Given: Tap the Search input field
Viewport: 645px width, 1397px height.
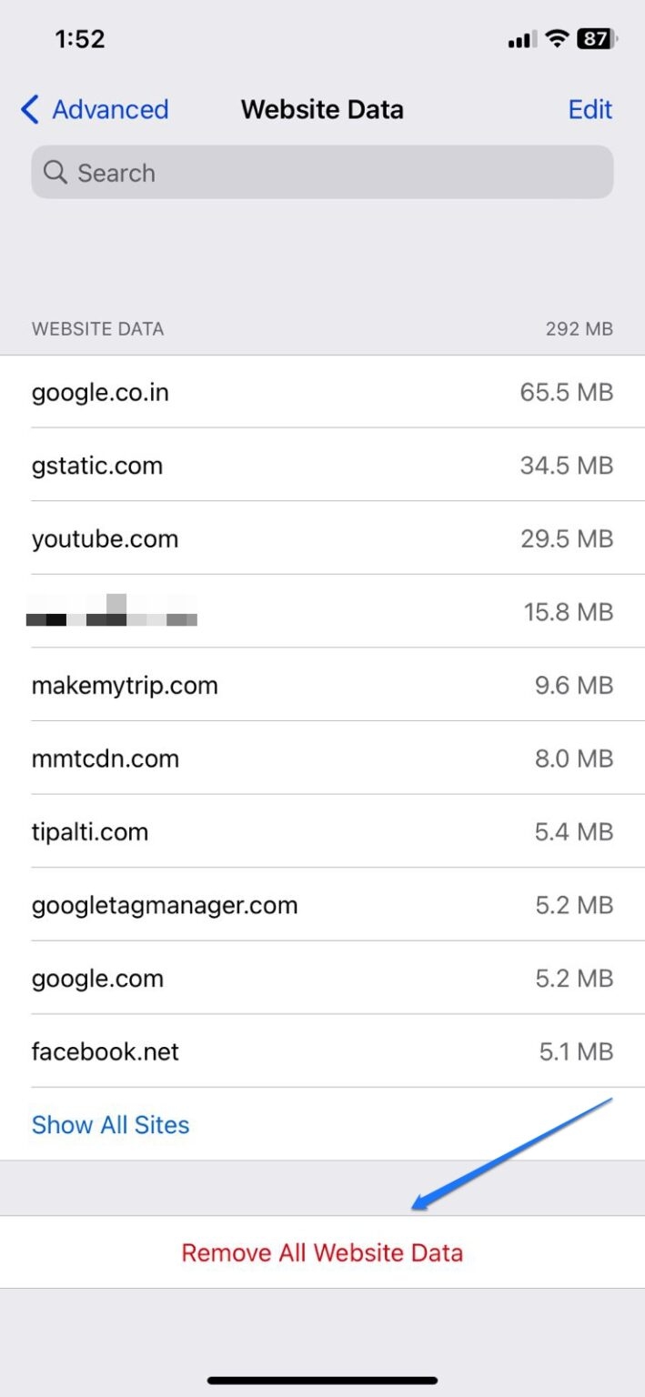Looking at the screenshot, I should point(322,173).
